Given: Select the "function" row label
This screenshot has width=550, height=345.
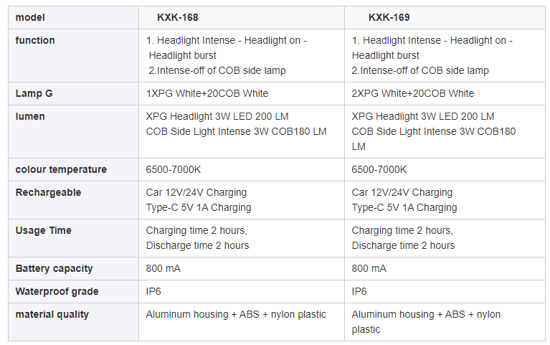Looking at the screenshot, I should (35, 40).
